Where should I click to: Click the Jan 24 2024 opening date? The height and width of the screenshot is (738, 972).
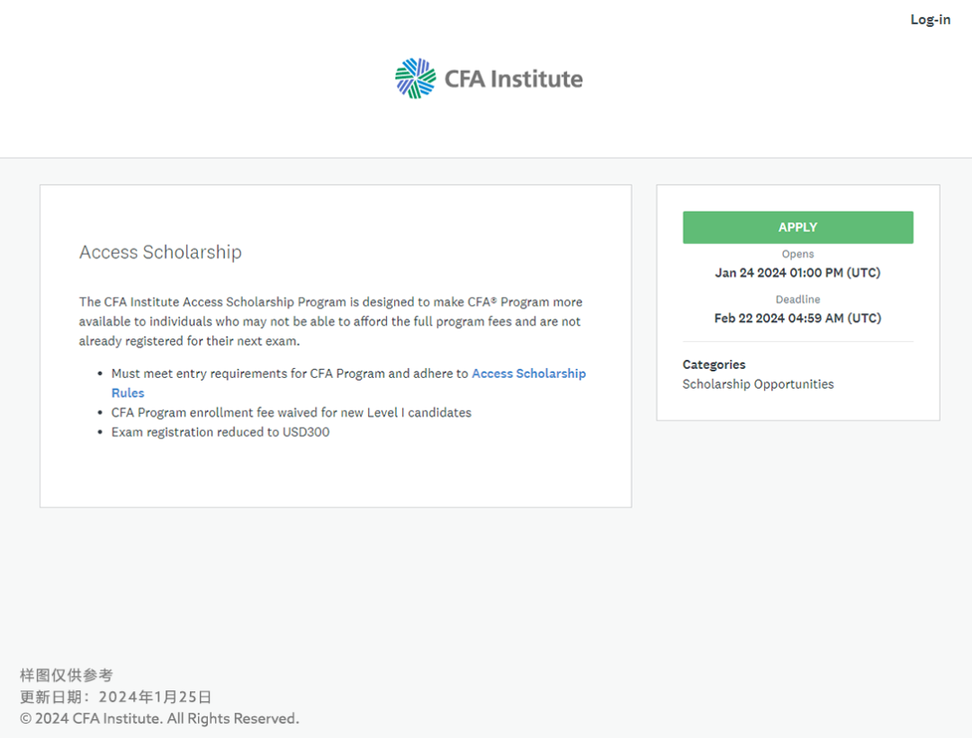point(797,273)
